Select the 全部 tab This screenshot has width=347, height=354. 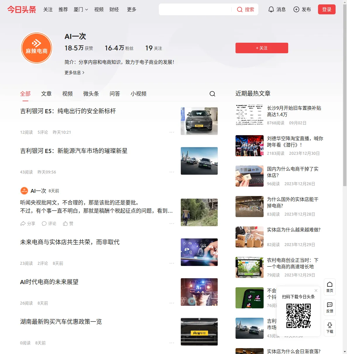tap(25, 94)
